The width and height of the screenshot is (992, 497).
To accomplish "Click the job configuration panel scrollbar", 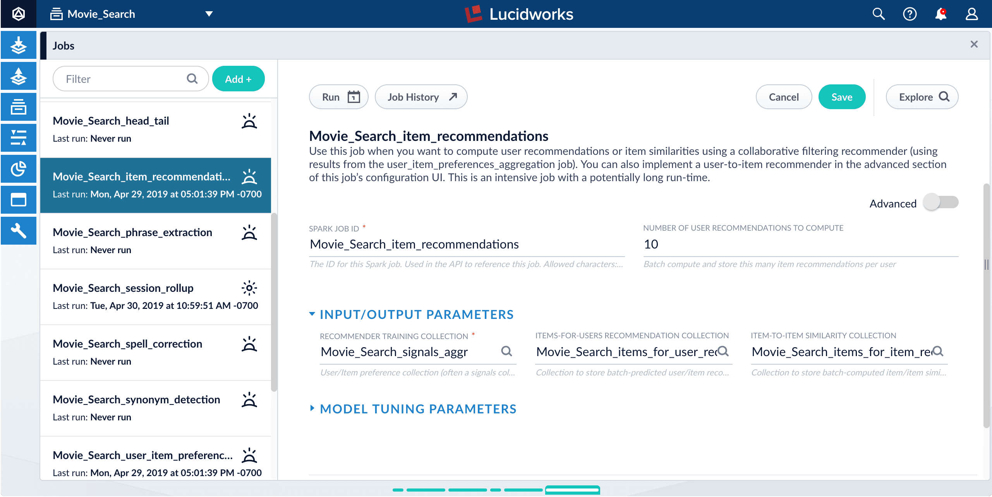I will pyautogui.click(x=986, y=306).
